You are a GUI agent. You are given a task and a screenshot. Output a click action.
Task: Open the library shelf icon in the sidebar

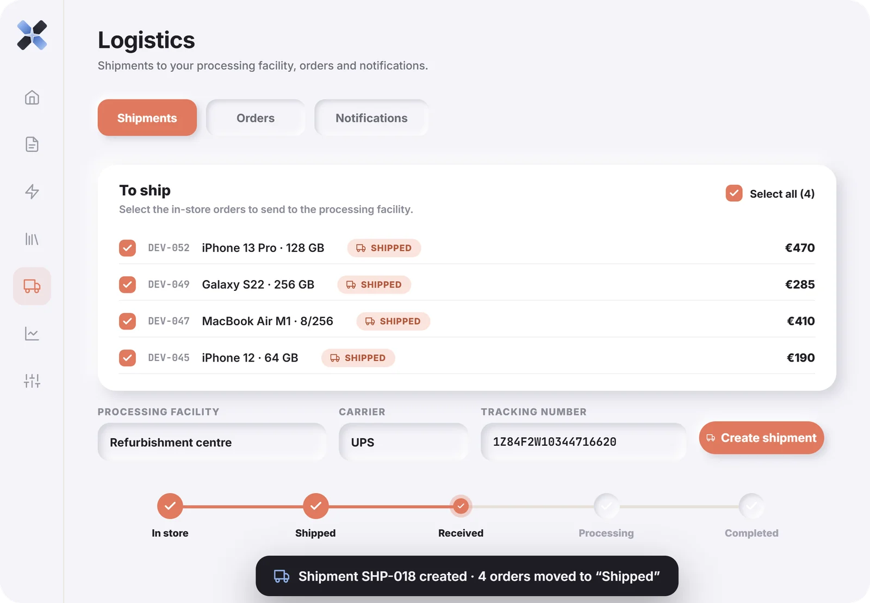coord(32,239)
